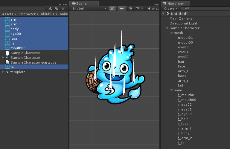Click the Project search field
This screenshot has width=230, height=149.
23,9
